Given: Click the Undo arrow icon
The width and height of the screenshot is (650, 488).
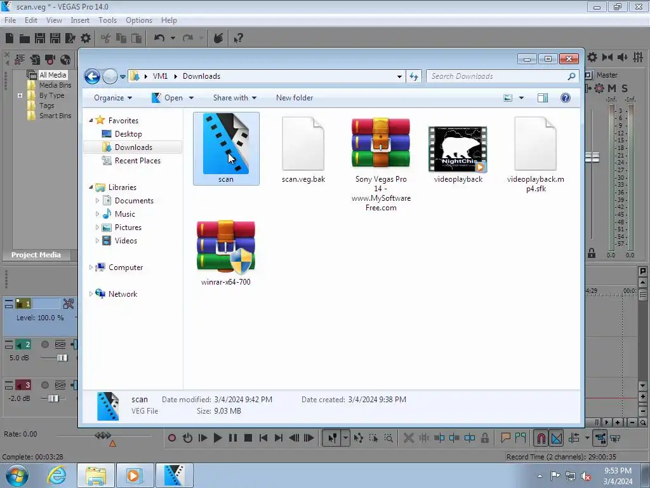Looking at the screenshot, I should click(x=159, y=38).
